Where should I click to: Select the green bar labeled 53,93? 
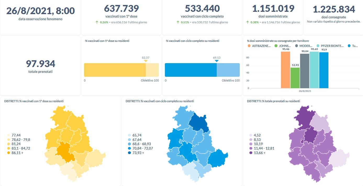pos(295,78)
